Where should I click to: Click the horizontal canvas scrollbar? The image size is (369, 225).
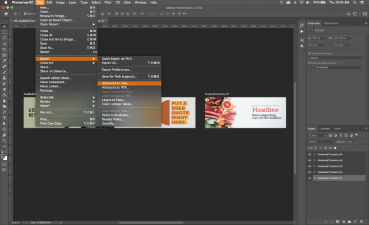tap(151, 223)
